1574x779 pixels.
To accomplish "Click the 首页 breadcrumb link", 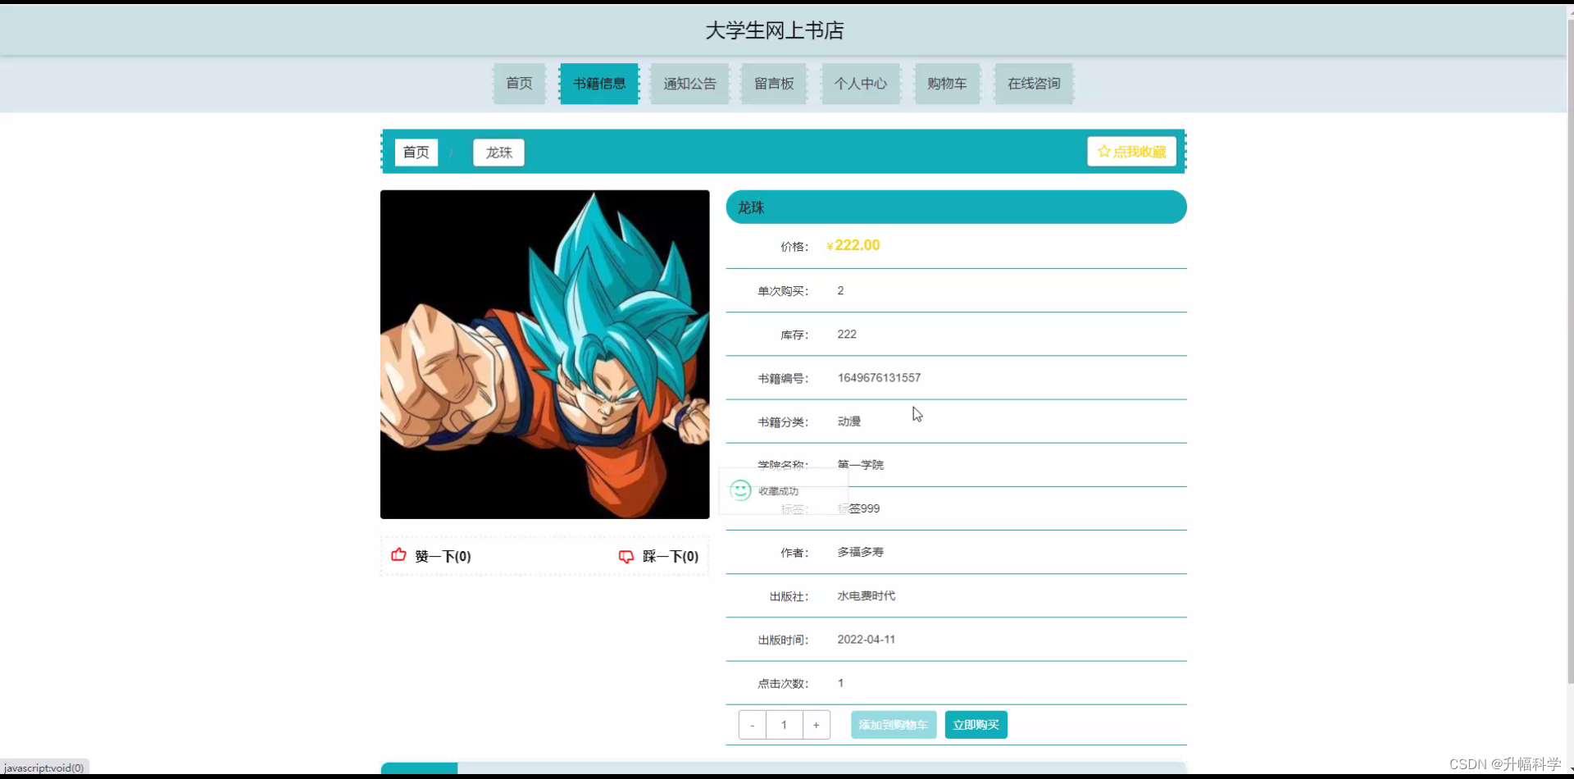I will click(x=416, y=153).
